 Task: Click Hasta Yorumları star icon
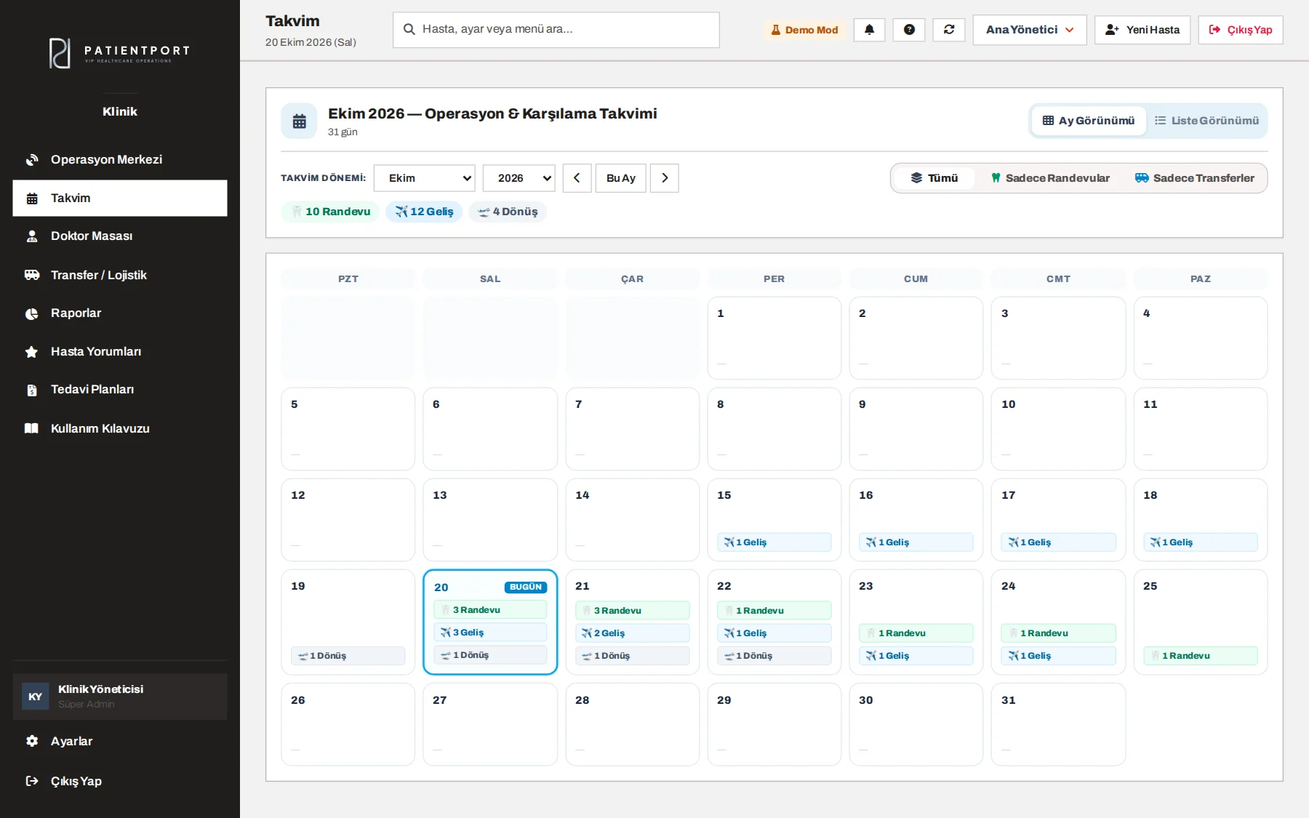32,352
